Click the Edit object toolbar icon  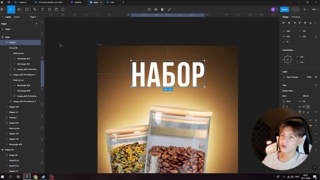(x=149, y=9)
